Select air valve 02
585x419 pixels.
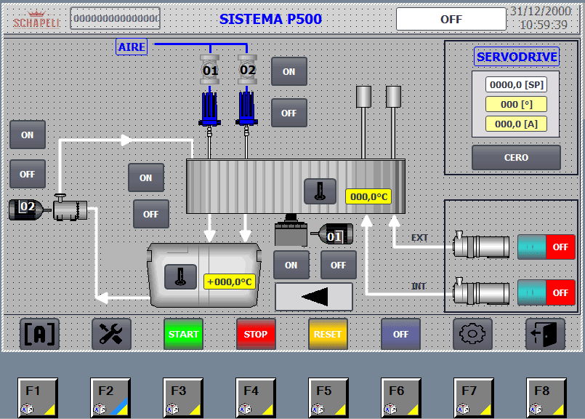247,70
